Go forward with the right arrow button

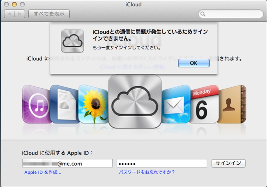[20, 14]
